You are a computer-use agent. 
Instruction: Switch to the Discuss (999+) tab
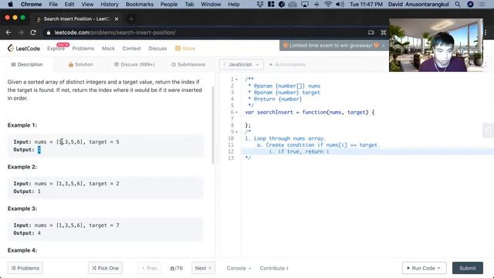pos(134,64)
